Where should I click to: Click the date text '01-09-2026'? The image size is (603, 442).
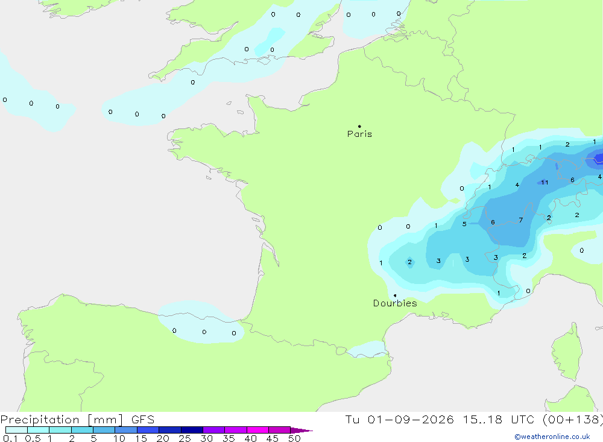pyautogui.click(x=411, y=420)
